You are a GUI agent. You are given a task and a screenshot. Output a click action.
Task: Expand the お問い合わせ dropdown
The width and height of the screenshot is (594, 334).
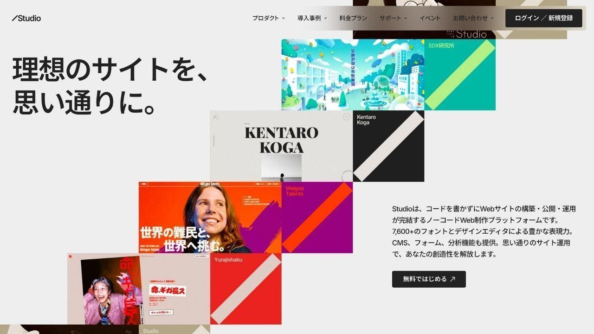point(473,18)
